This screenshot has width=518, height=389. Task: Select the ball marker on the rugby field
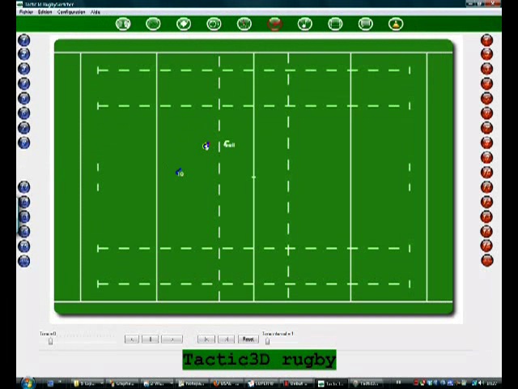tap(229, 144)
